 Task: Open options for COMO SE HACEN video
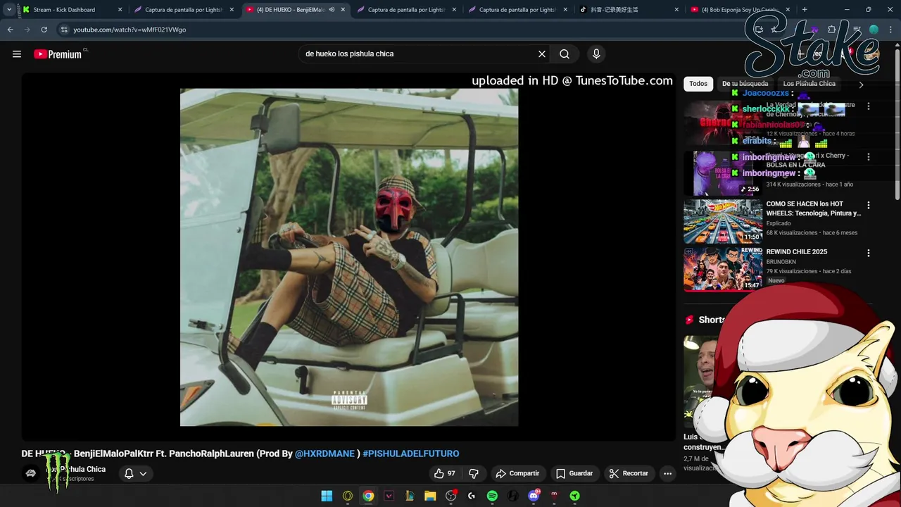coord(869,205)
